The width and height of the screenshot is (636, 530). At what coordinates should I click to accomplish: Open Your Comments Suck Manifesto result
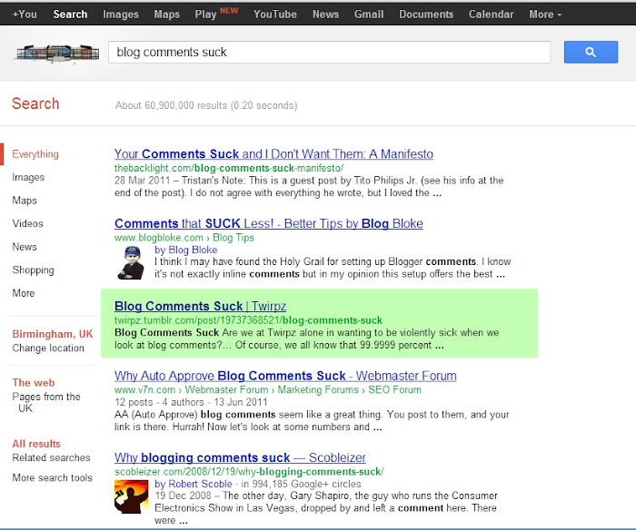pyautogui.click(x=273, y=154)
